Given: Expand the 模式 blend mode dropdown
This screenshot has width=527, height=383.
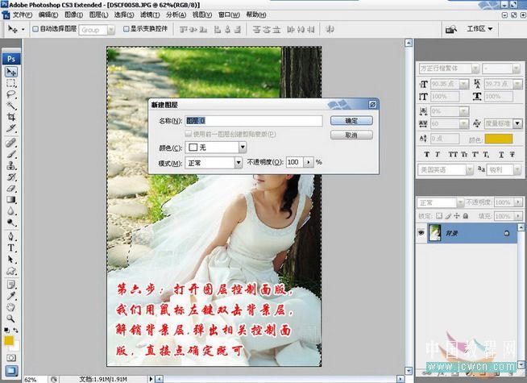Looking at the screenshot, I should point(214,162).
